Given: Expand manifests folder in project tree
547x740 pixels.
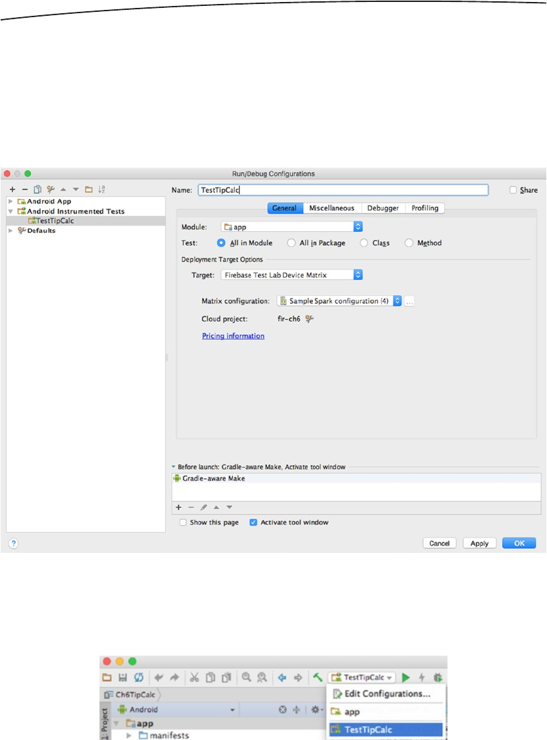Looking at the screenshot, I should [x=129, y=735].
